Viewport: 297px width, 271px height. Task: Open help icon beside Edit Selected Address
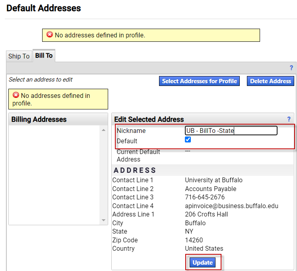point(289,119)
